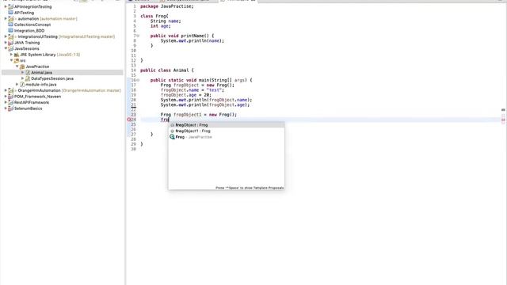Click the red error marker in overview ruler

click(x=503, y=120)
